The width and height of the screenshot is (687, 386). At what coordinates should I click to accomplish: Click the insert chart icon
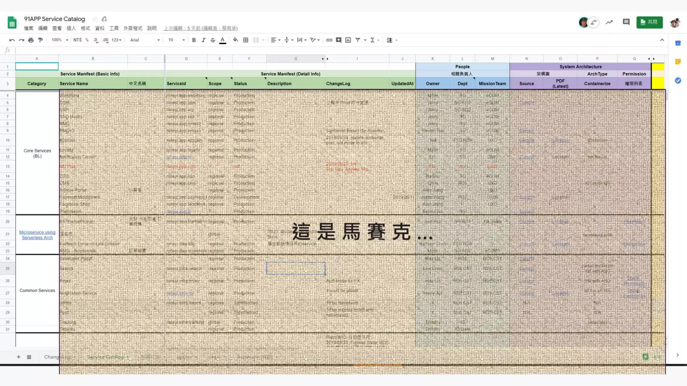coord(348,40)
